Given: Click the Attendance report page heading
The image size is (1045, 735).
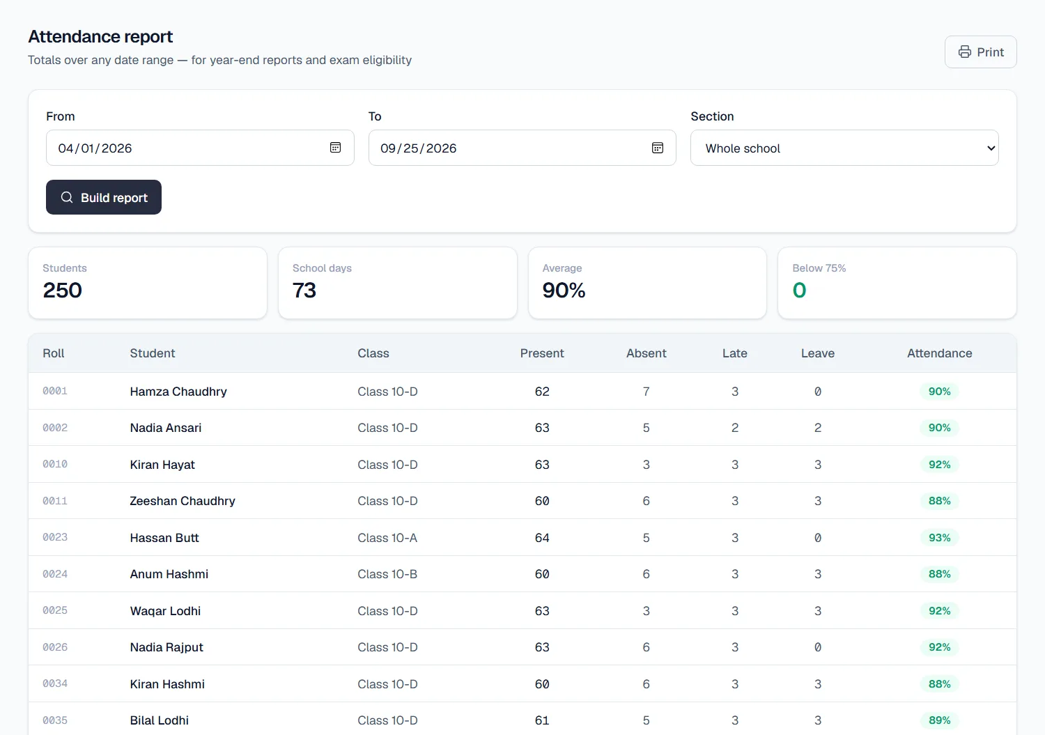Looking at the screenshot, I should [100, 36].
